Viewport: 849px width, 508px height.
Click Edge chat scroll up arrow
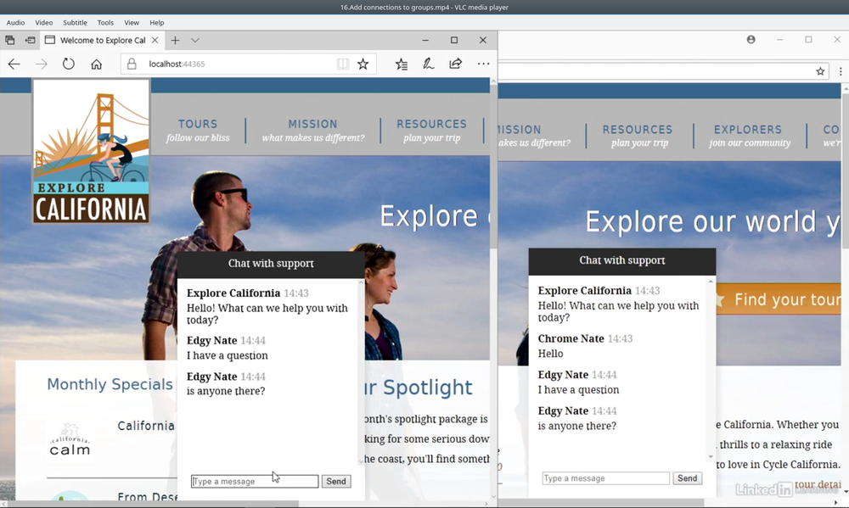361,282
